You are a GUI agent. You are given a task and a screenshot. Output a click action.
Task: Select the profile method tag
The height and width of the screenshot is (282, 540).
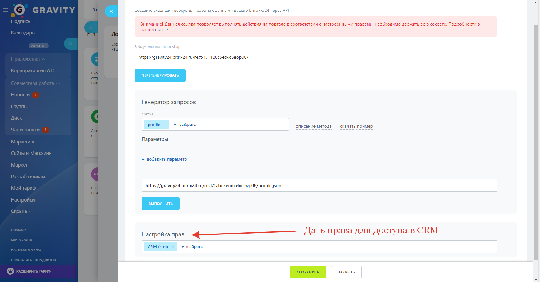[156, 125]
